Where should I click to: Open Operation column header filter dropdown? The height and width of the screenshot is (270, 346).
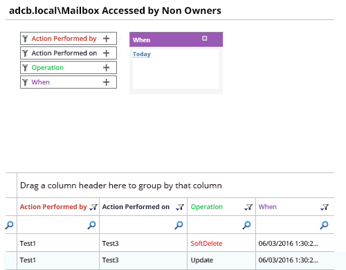248,207
